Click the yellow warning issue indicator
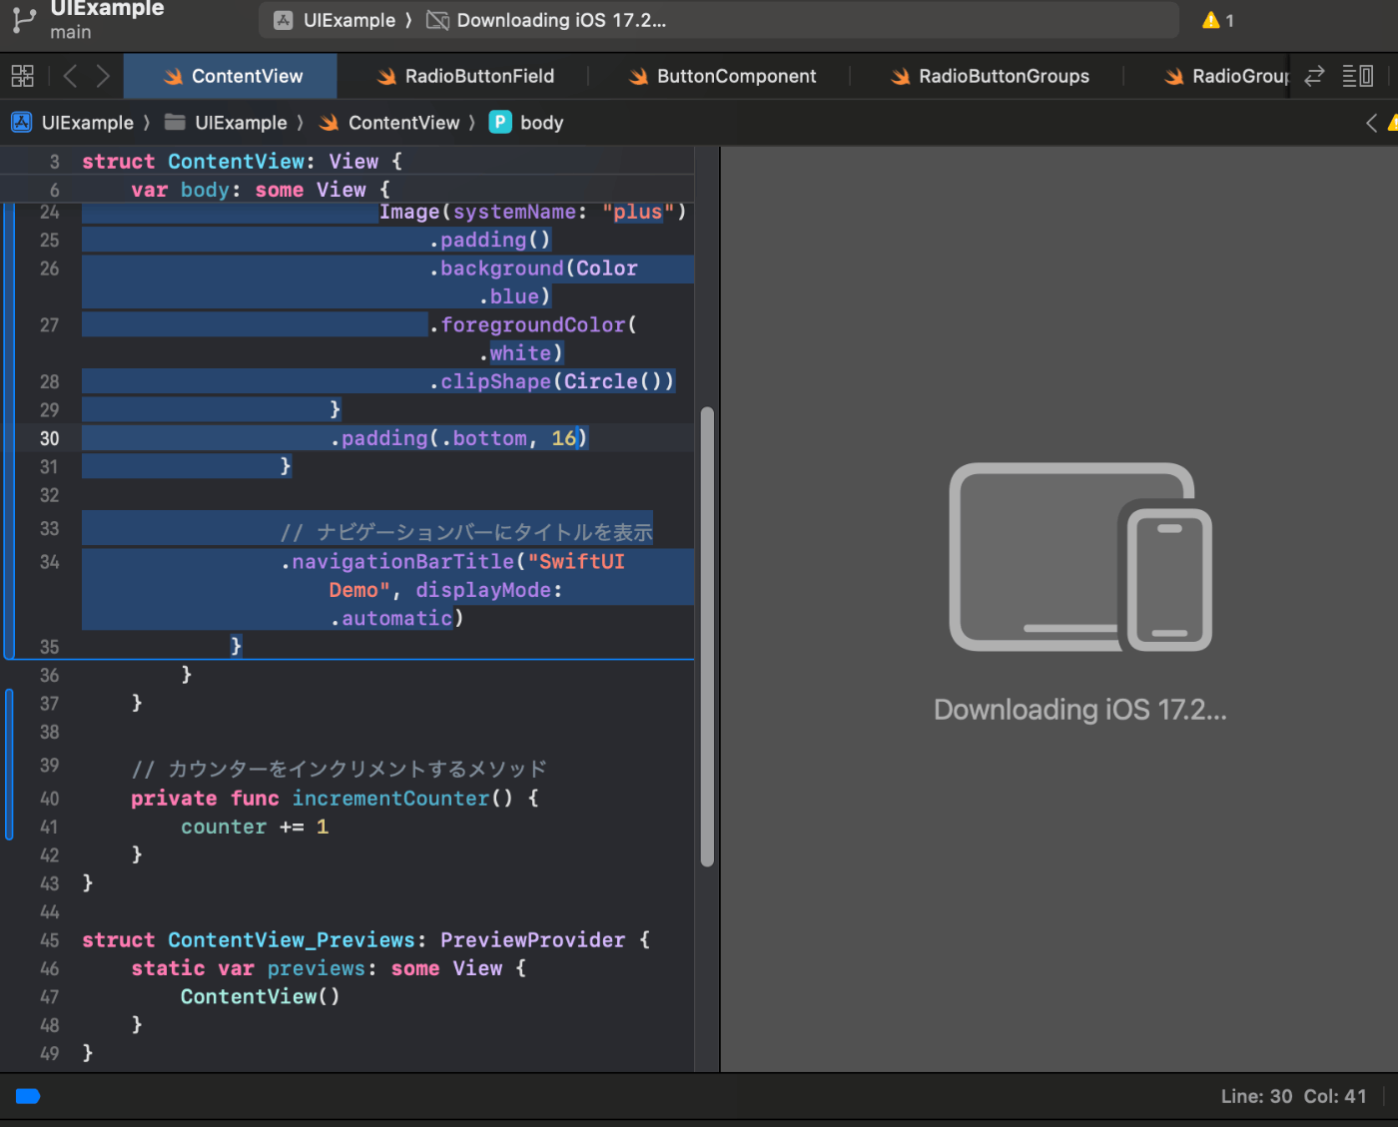Screen dimensions: 1398x1127 [x=1217, y=20]
